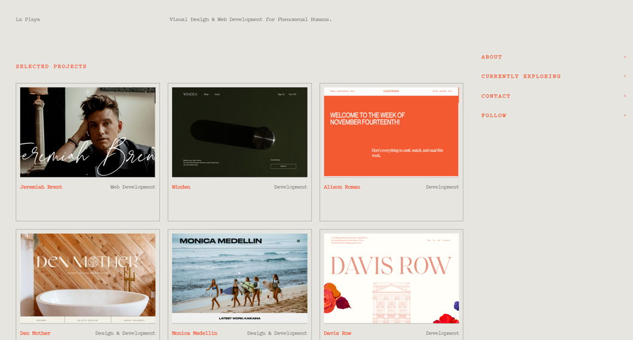Screen dimensions: 633x340
Task: Select the Visual Design & Web Development tagline
Action: (x=250, y=19)
